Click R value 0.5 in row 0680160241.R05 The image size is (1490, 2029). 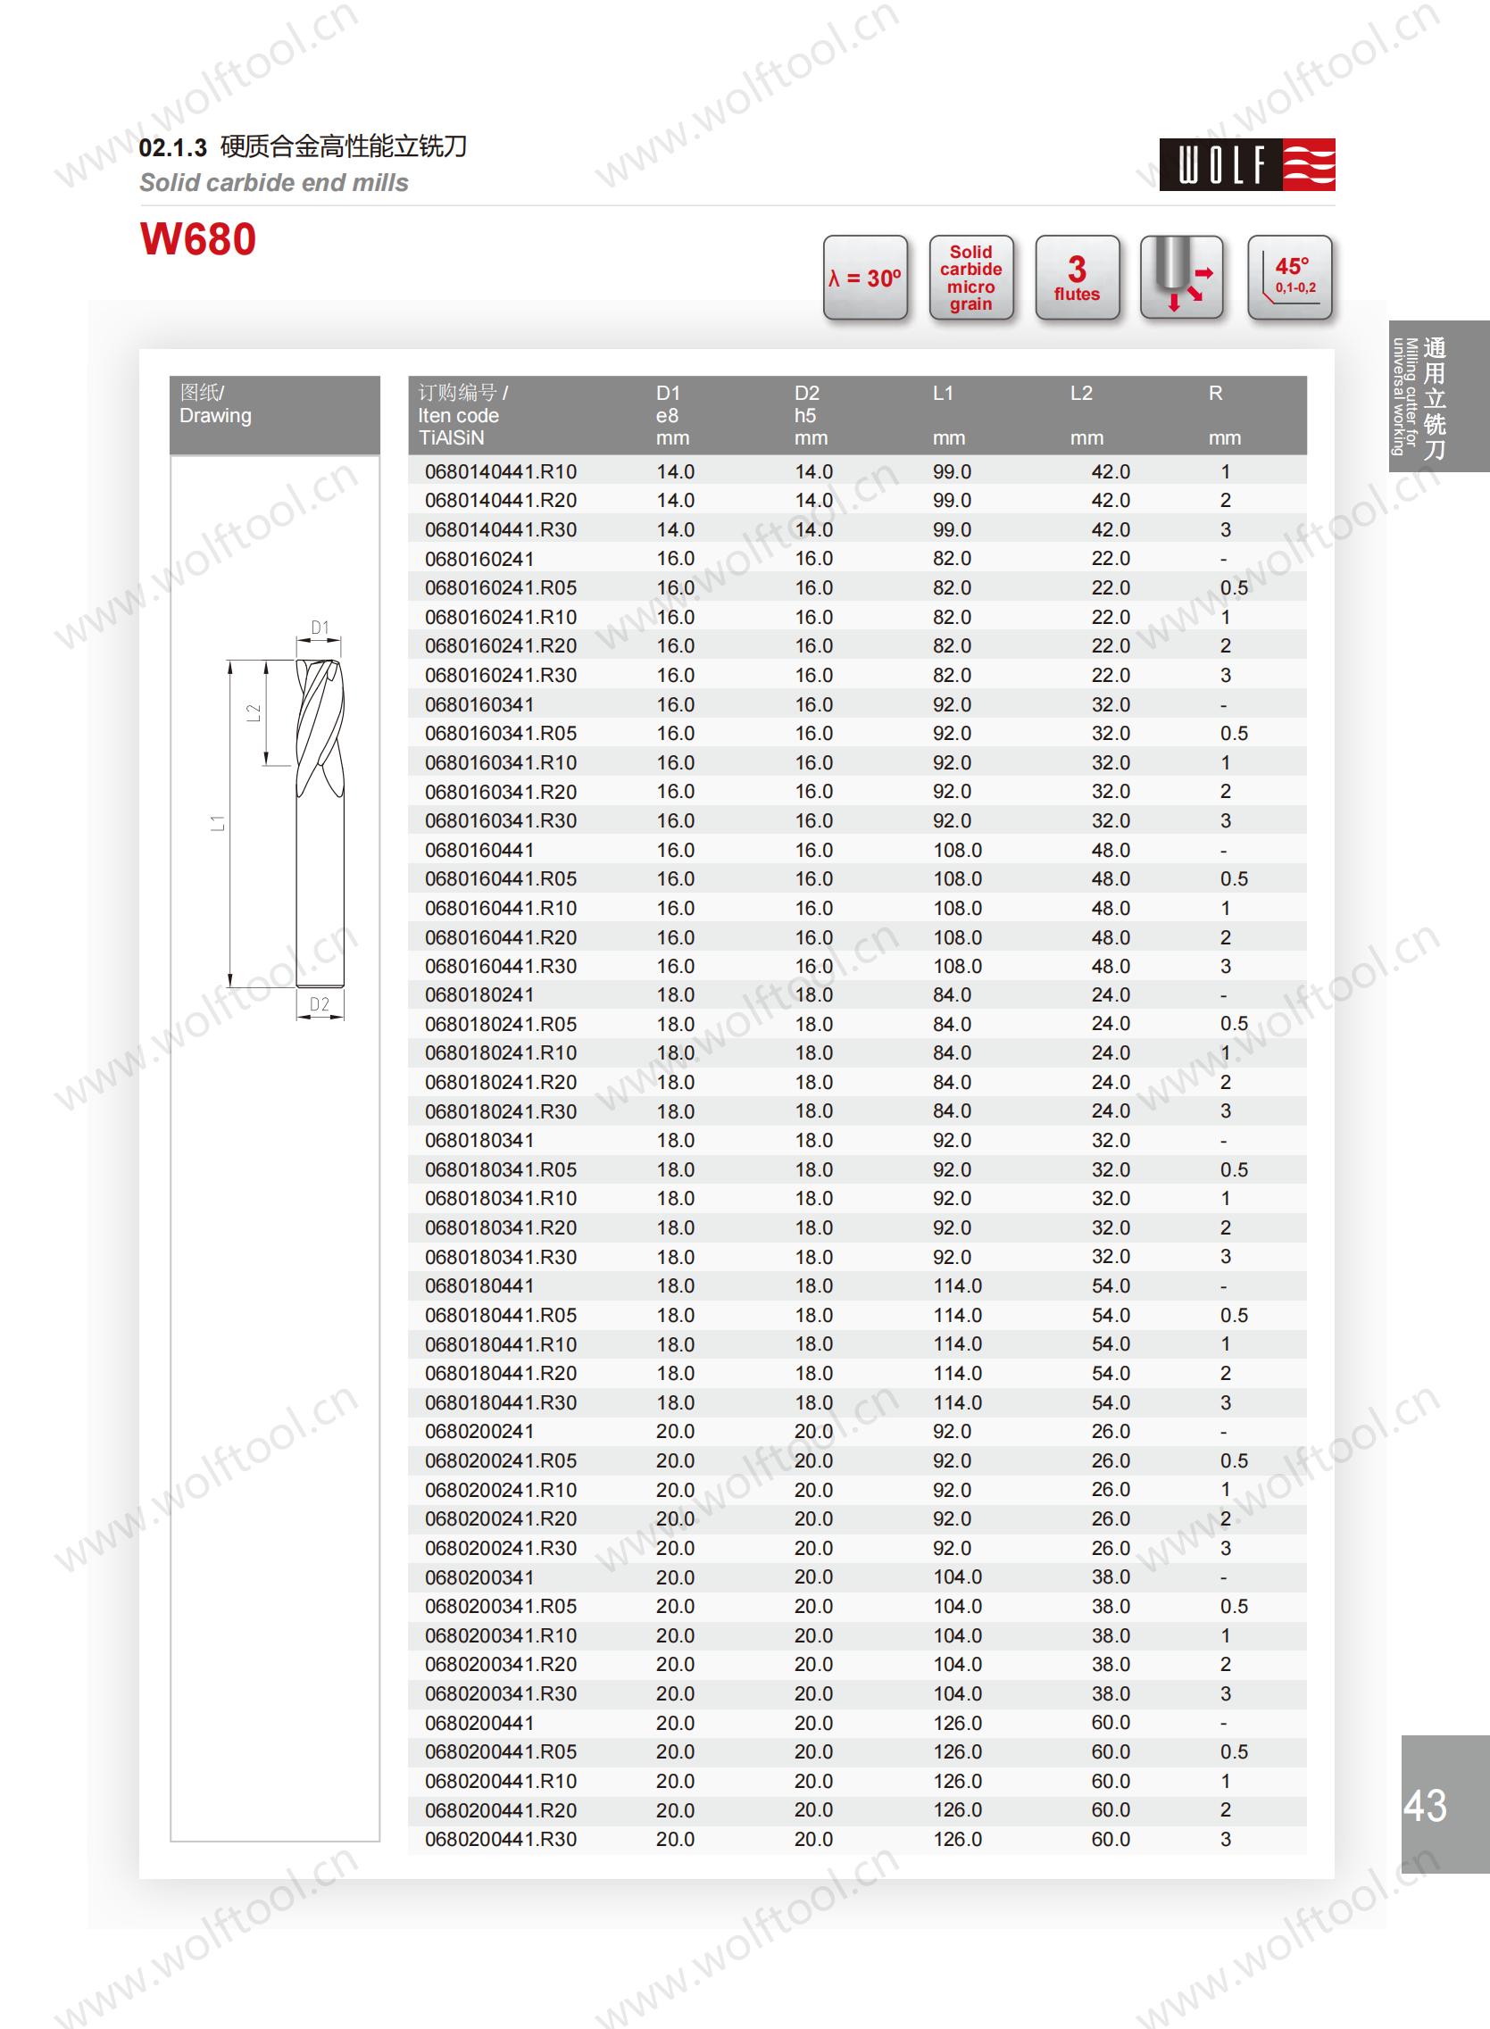point(1234,588)
